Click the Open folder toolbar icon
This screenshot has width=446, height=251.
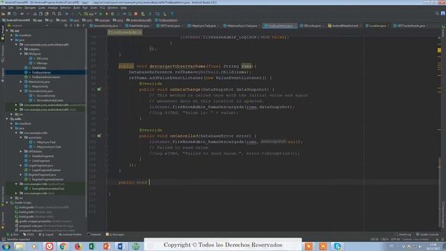3,14
